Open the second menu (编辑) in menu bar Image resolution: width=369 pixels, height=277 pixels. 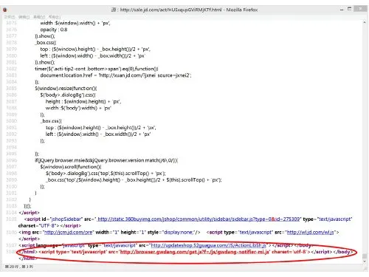click(x=24, y=17)
